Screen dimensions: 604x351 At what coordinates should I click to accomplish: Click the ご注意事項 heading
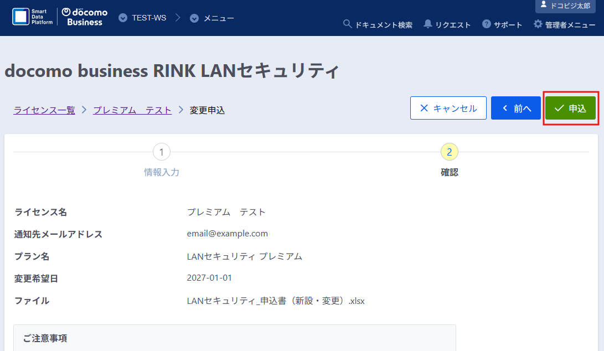45,338
